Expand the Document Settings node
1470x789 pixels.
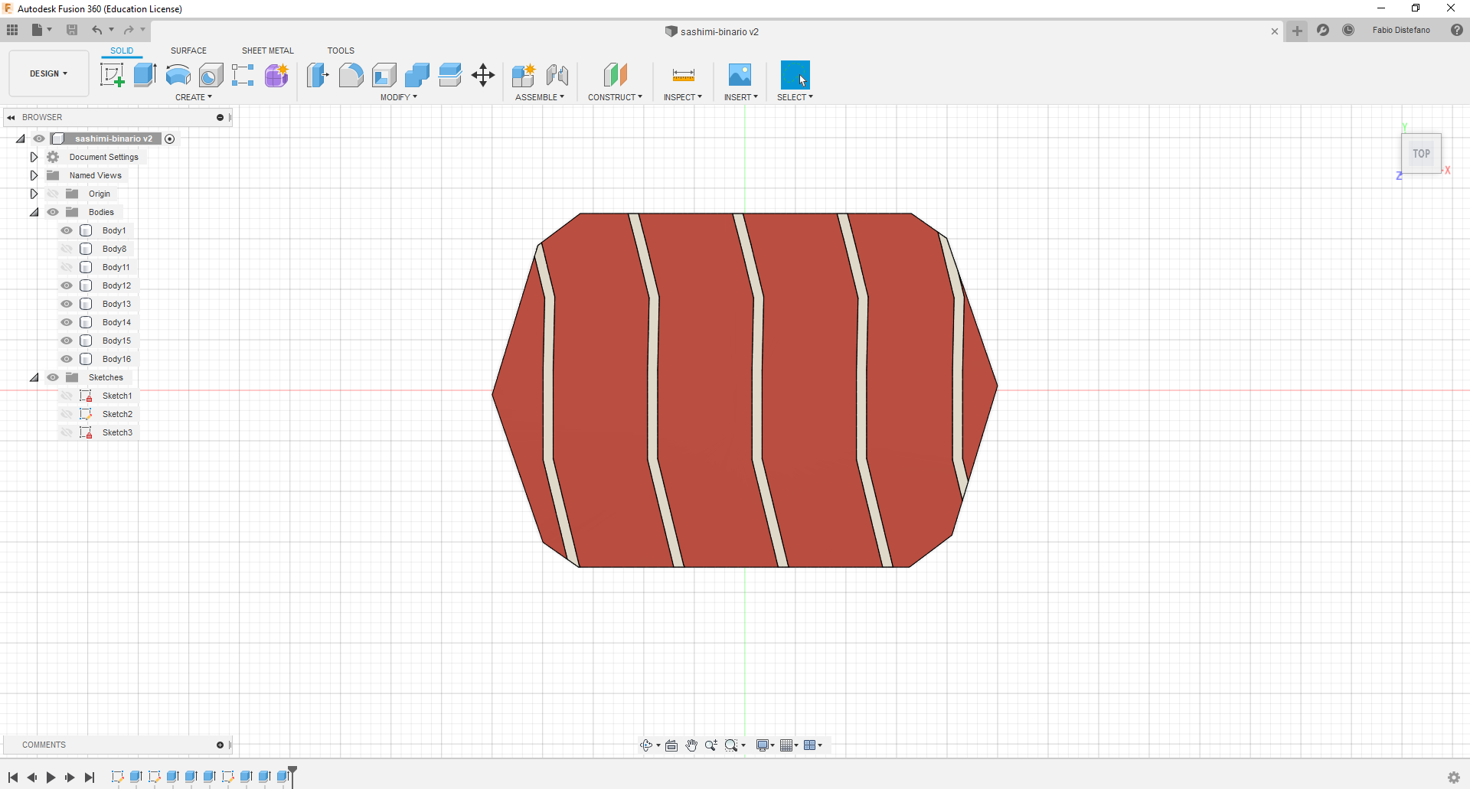coord(34,157)
